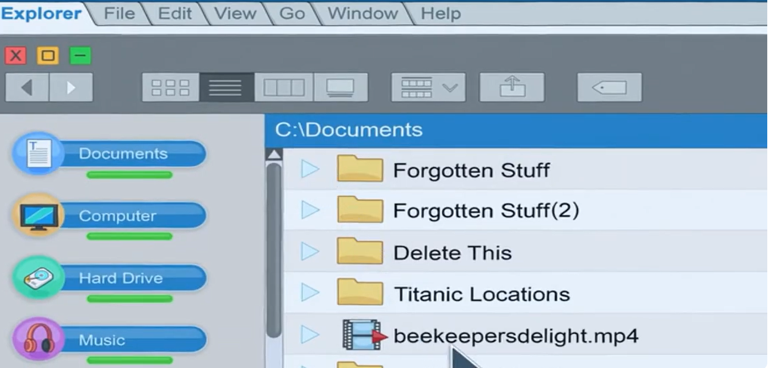
Task: Switch to icon grid view
Action: [170, 88]
